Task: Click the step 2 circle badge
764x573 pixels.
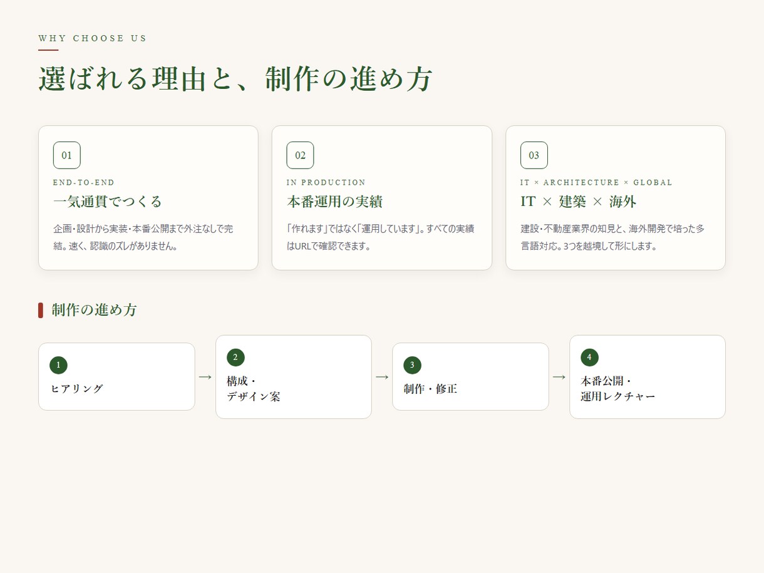Action: pos(235,358)
